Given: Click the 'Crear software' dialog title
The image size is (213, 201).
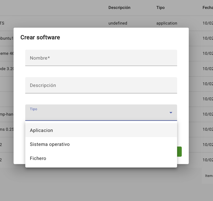Looking at the screenshot, I should [40, 37].
